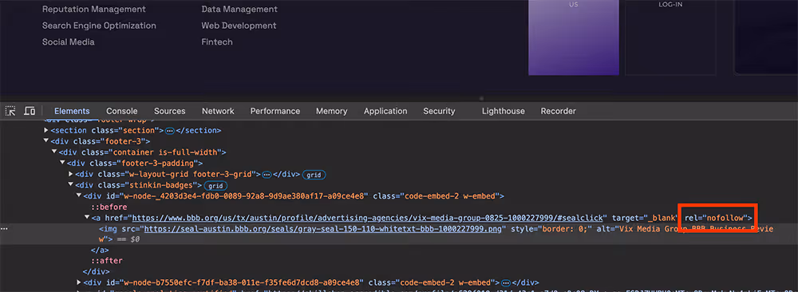Click the LOG-IN card
798x292 pixels.
point(670,37)
